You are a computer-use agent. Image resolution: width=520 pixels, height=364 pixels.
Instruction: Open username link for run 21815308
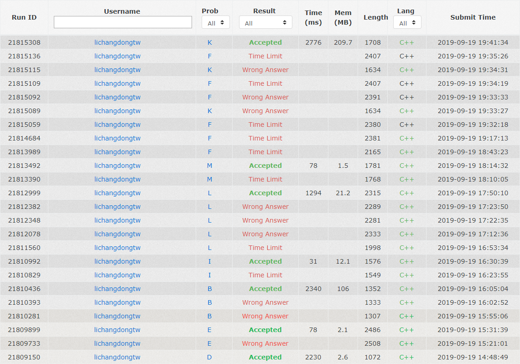coord(117,42)
